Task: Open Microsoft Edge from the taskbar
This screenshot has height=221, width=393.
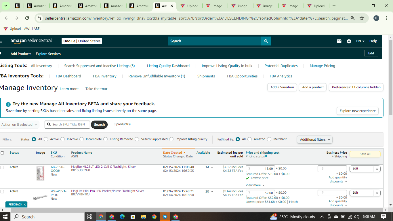Action: coord(122,217)
